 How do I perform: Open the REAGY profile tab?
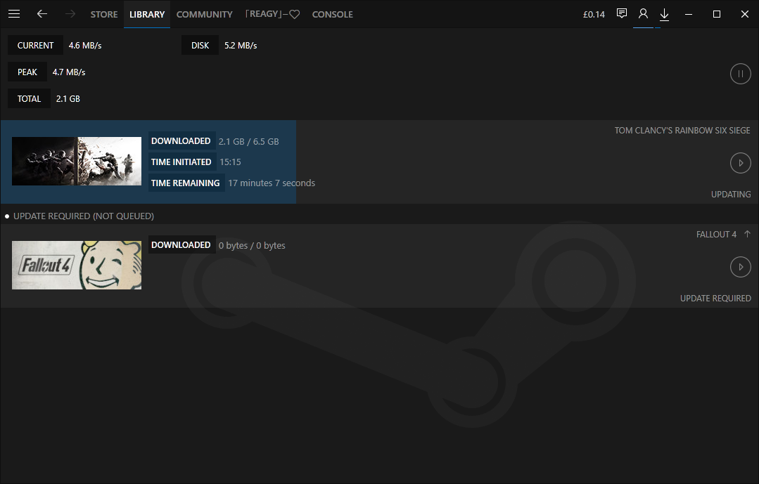(272, 14)
